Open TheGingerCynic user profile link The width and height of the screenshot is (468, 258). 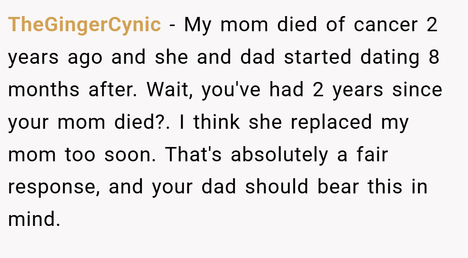coord(85,24)
